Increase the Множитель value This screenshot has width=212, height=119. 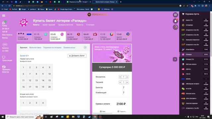[x=127, y=77]
